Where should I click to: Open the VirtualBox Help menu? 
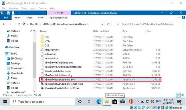click(52, 8)
